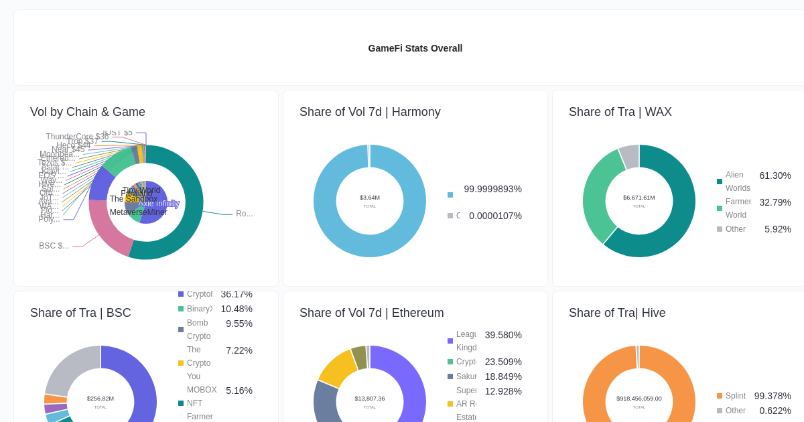The height and width of the screenshot is (422, 804).
Task: Click the GameFi Stats Overall title
Action: pos(415,48)
